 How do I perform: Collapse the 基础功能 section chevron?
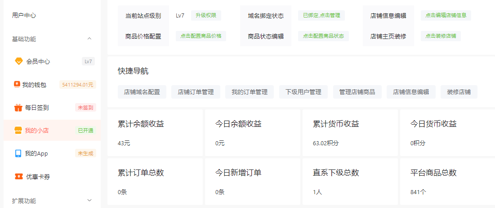tap(89, 39)
